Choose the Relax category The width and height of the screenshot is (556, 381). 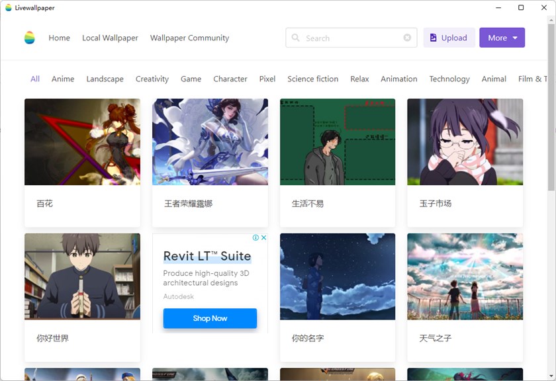tap(359, 79)
